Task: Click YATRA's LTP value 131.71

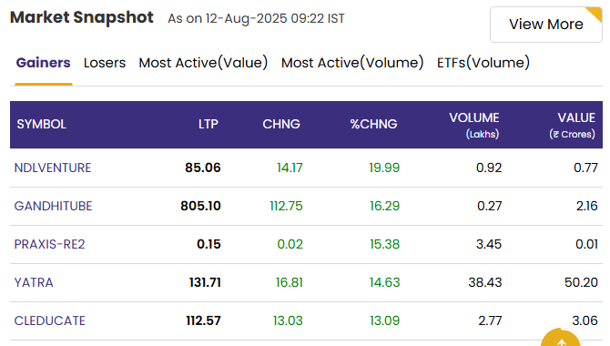Action: 205,282
